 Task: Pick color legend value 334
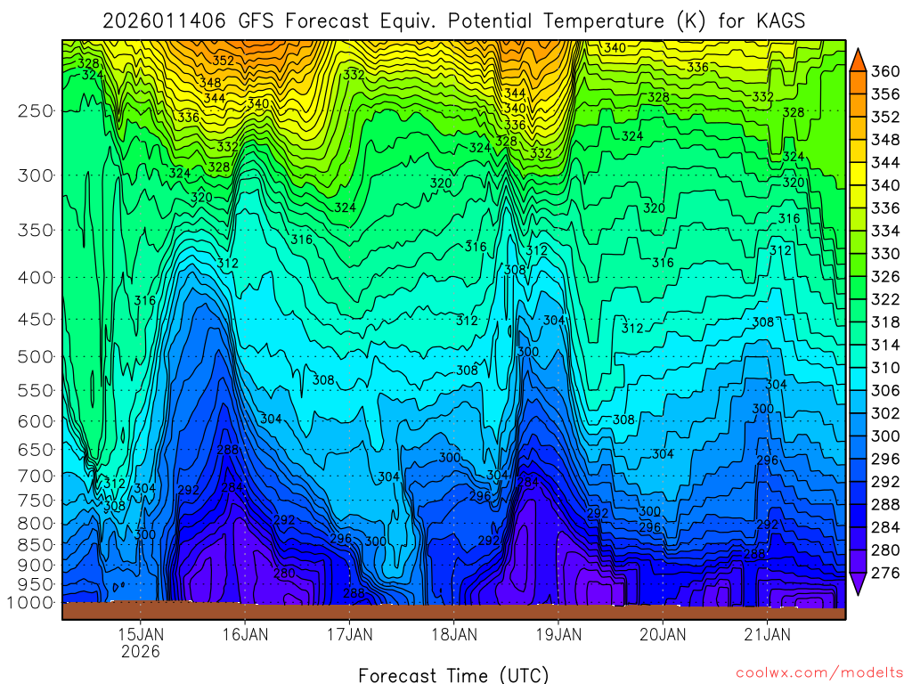pos(885,231)
